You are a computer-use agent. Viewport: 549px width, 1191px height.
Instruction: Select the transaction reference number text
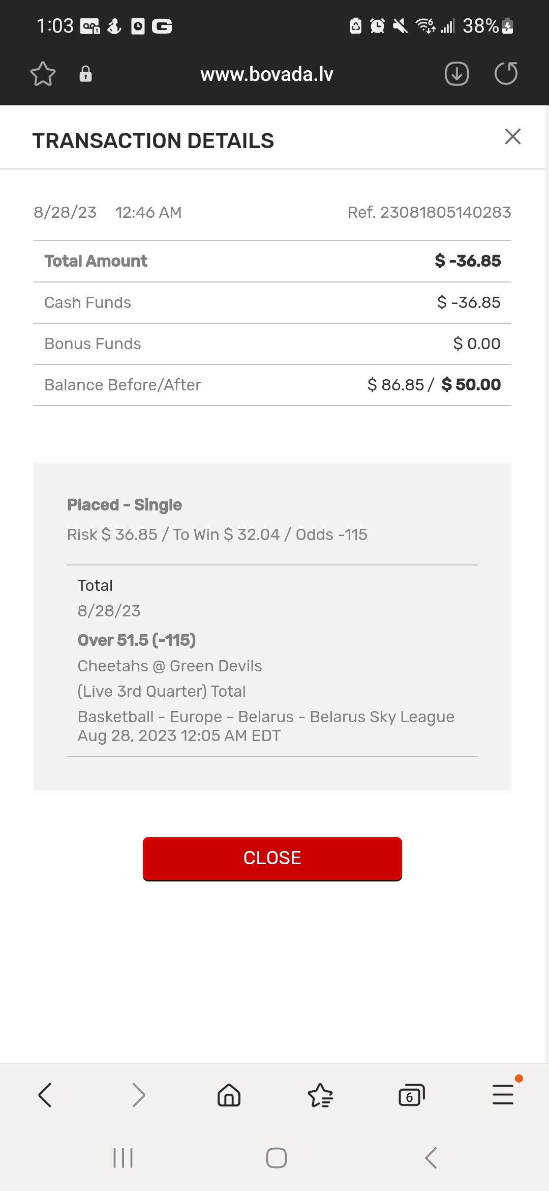(x=429, y=212)
